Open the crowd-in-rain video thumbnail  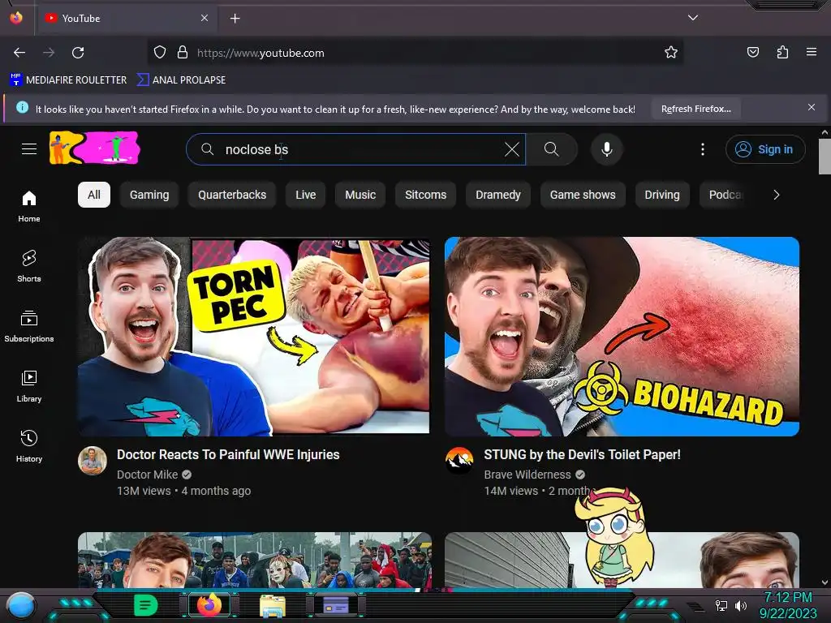coord(254,560)
